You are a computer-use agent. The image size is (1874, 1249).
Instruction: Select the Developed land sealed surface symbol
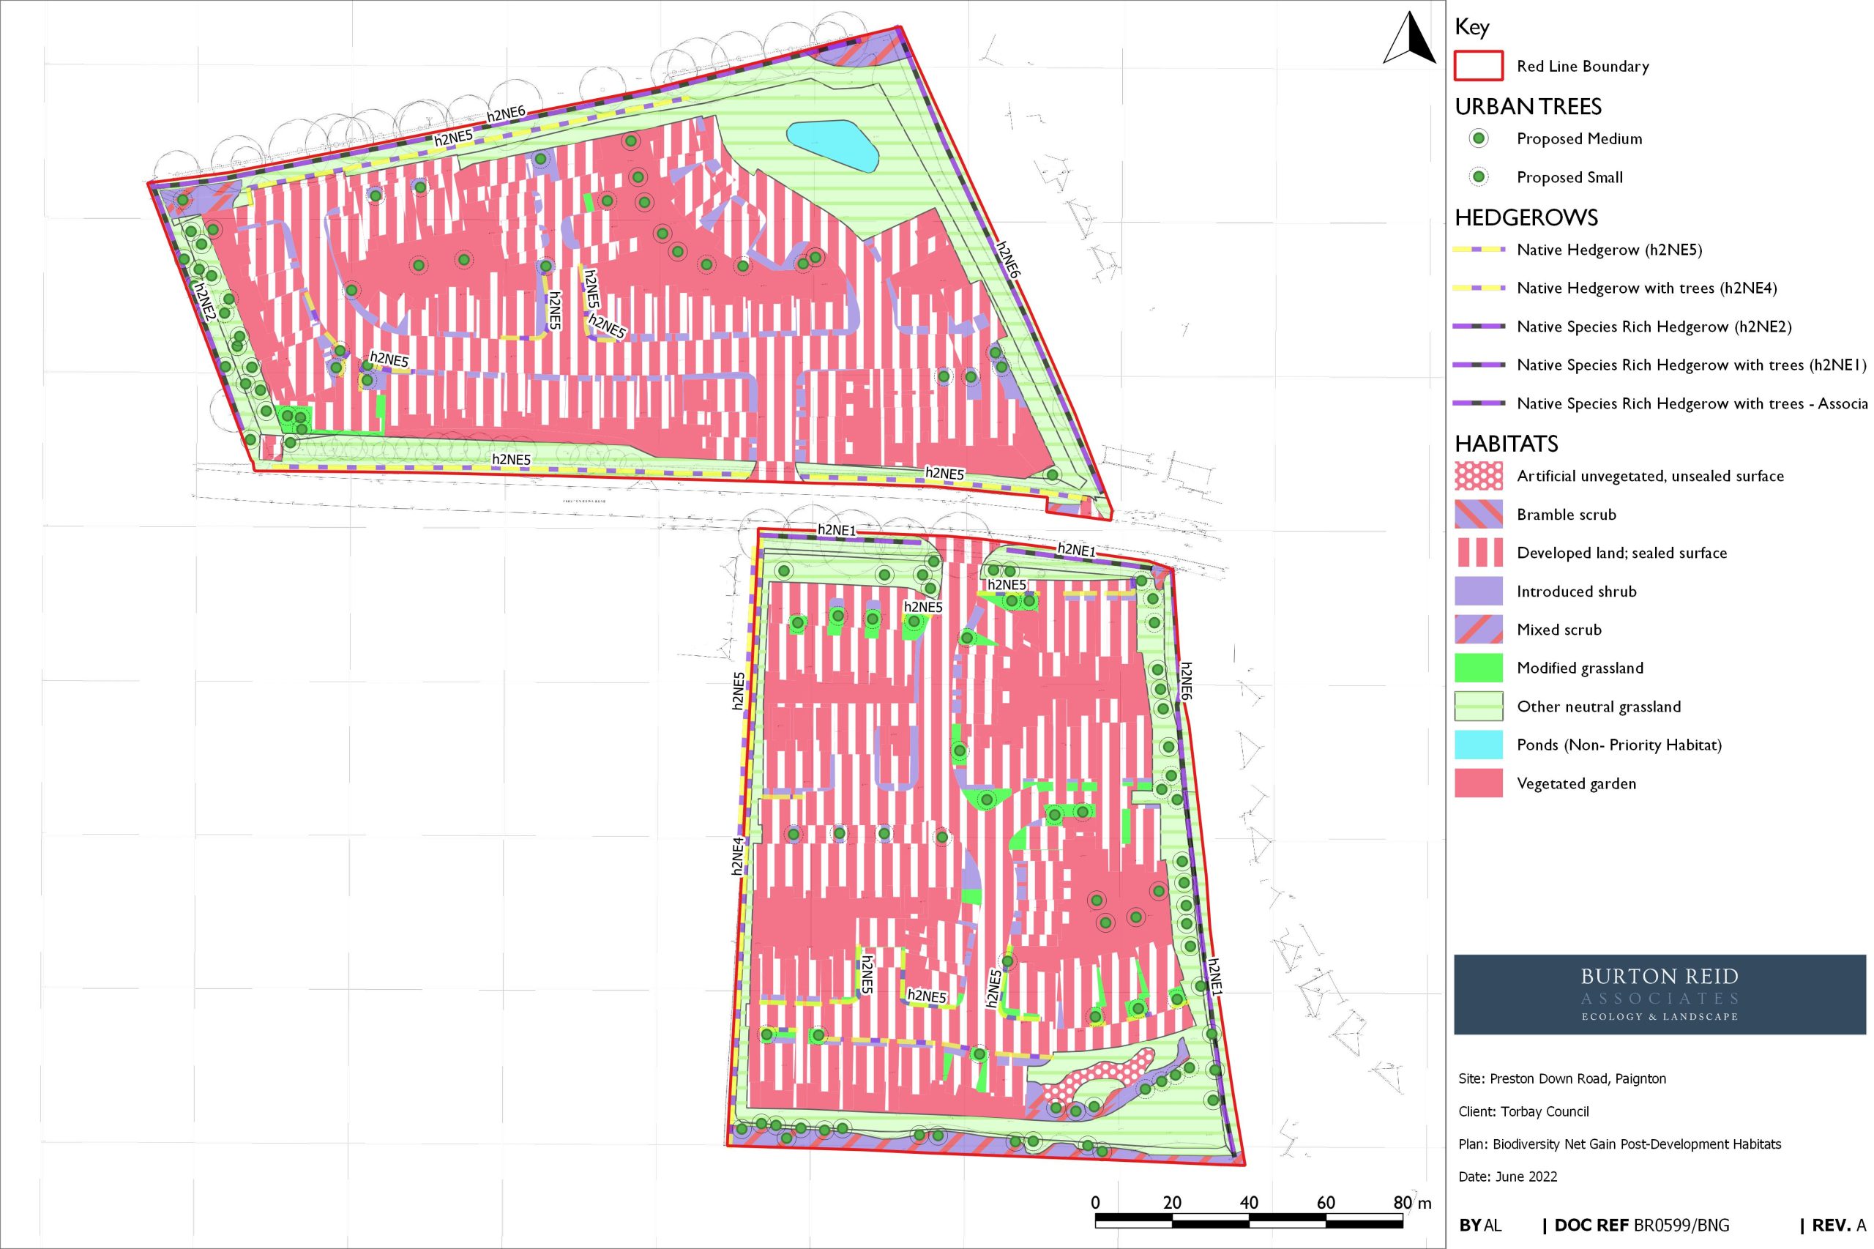tap(1477, 553)
